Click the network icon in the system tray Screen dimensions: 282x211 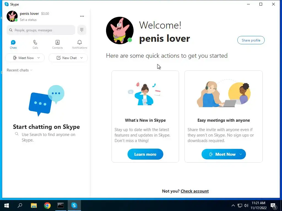(x=240, y=206)
